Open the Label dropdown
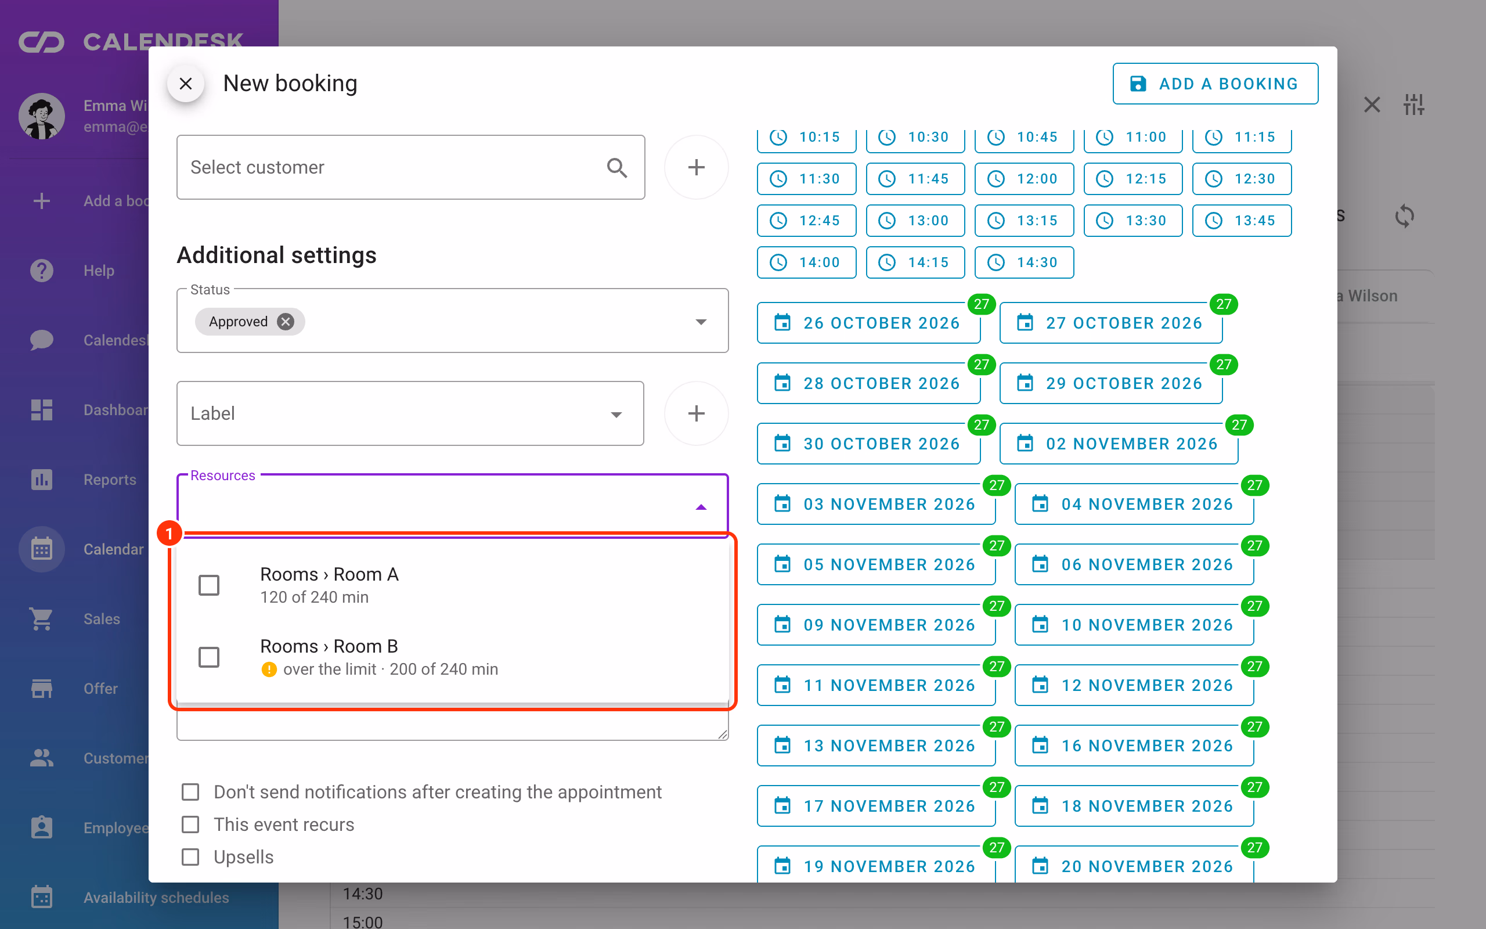This screenshot has width=1486, height=929. tap(410, 413)
